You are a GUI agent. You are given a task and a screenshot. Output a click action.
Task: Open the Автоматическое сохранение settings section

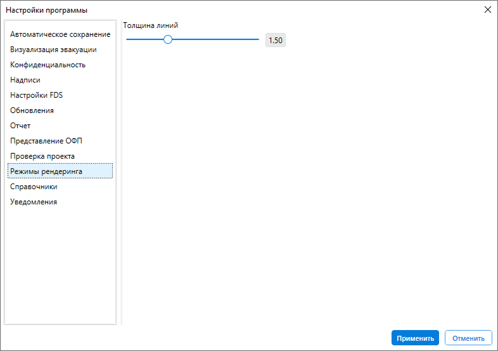tap(60, 34)
